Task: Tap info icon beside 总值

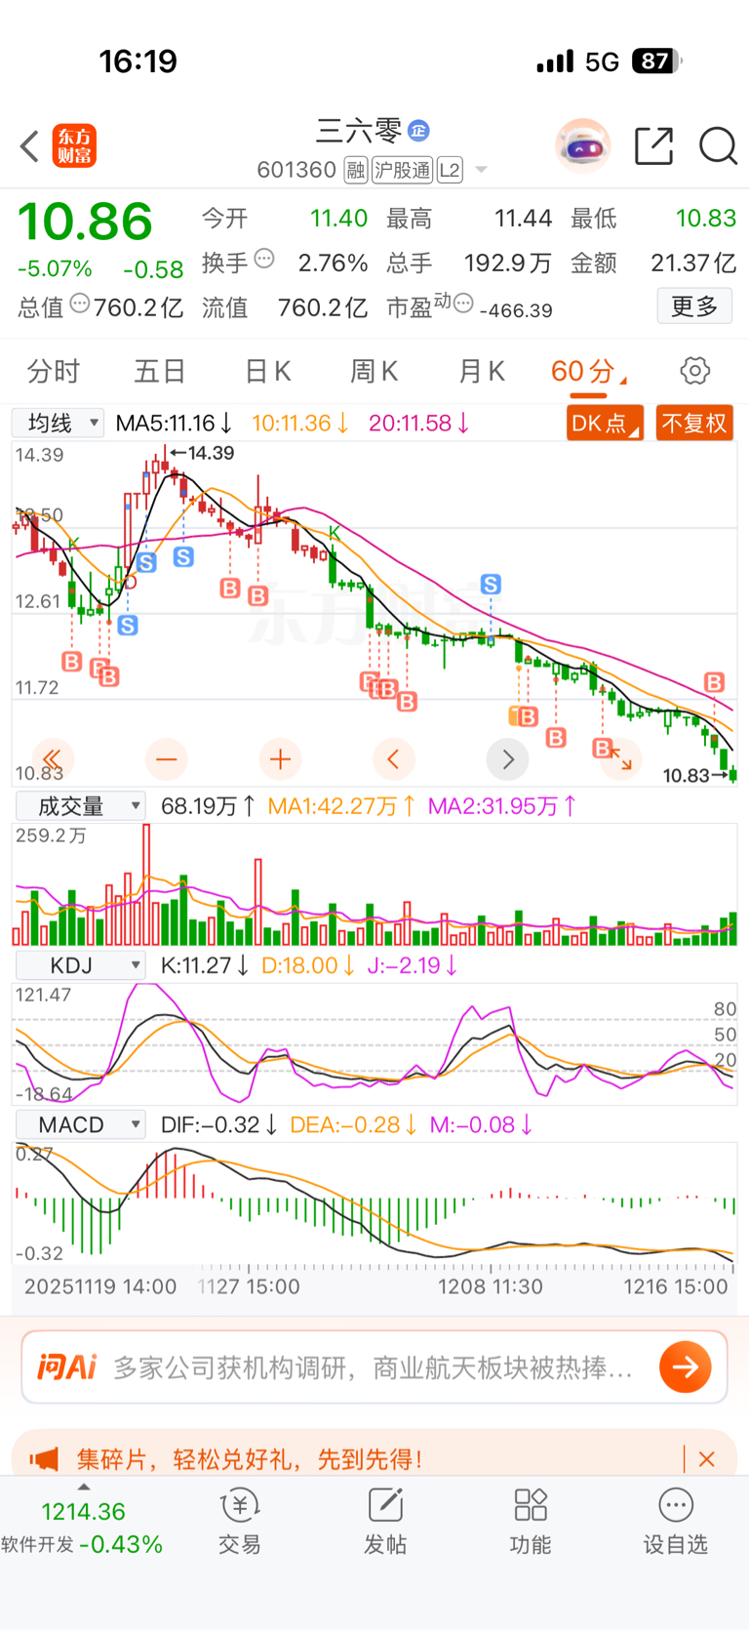Action: pos(80,304)
